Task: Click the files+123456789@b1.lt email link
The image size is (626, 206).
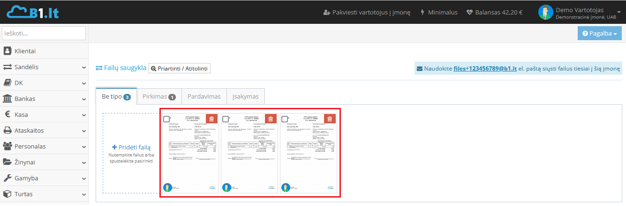Action: point(485,69)
